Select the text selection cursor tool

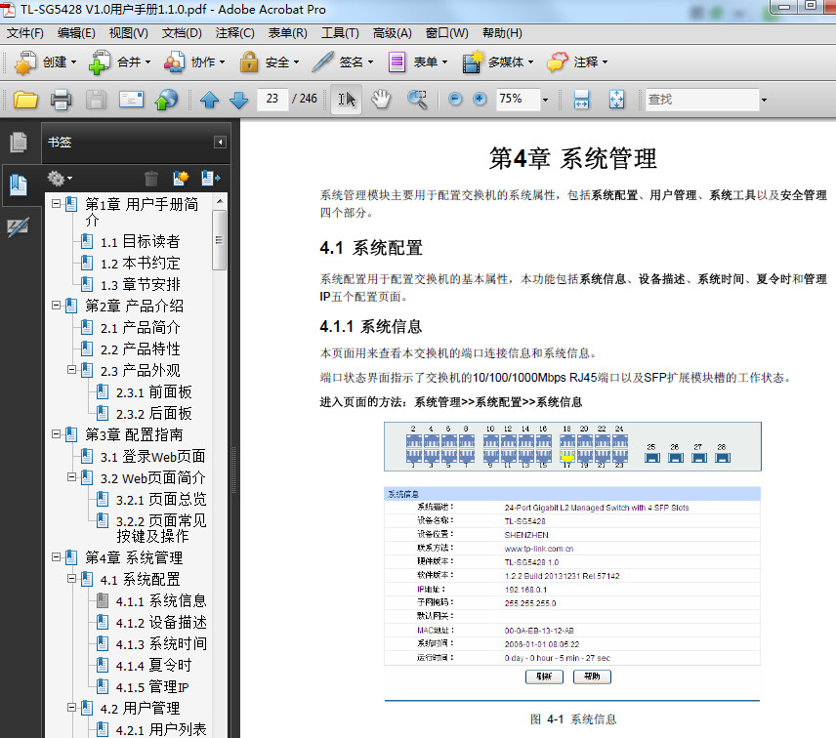click(347, 100)
